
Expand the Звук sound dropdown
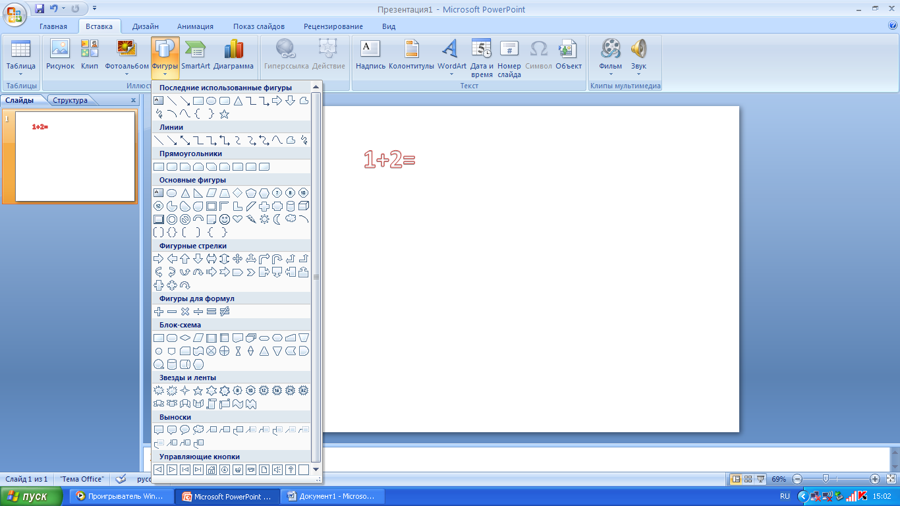pyautogui.click(x=638, y=74)
